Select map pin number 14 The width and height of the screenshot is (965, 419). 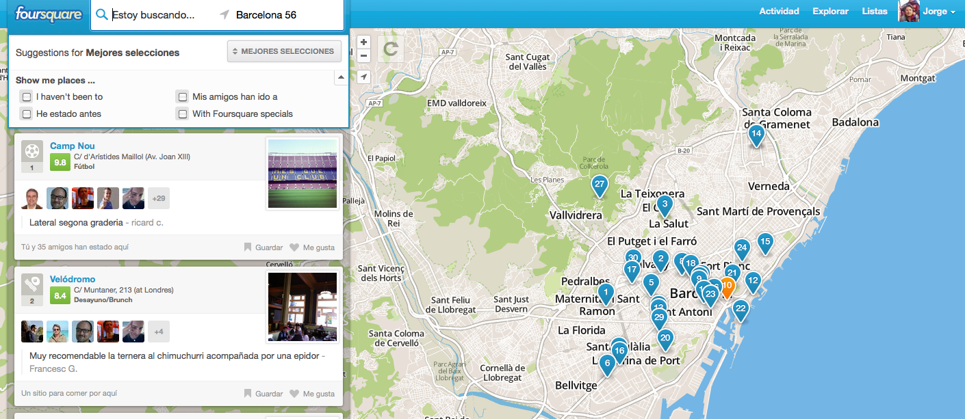coord(756,134)
